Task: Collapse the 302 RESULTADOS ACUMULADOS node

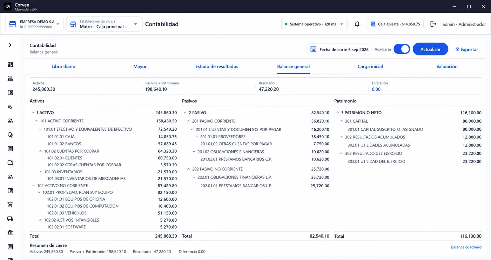Action: coord(341,137)
